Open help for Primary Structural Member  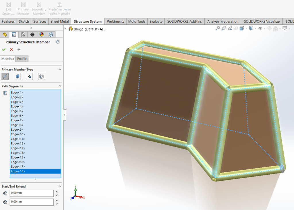(x=58, y=42)
